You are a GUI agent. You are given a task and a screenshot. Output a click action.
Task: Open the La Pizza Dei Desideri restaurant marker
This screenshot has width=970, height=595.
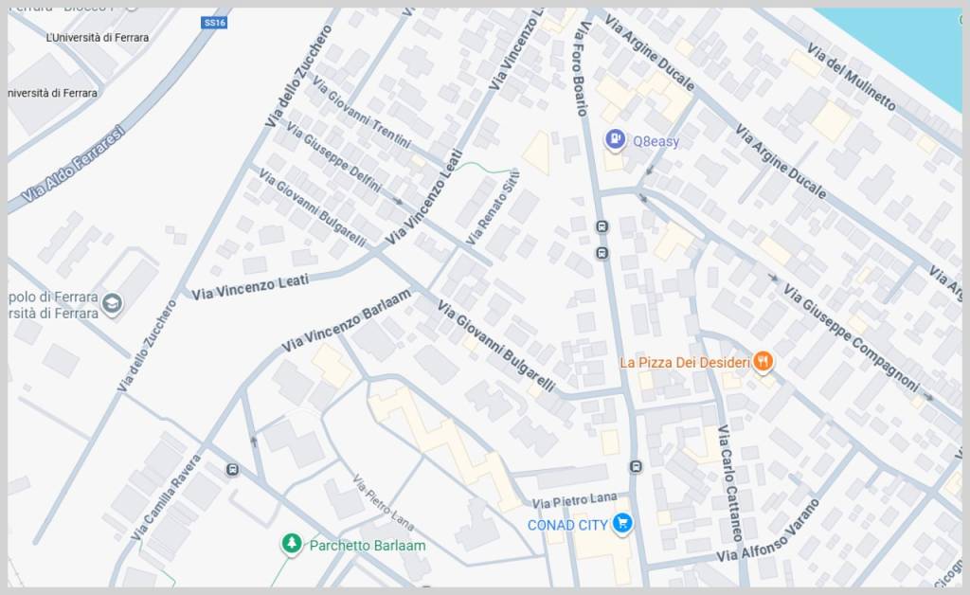763,362
